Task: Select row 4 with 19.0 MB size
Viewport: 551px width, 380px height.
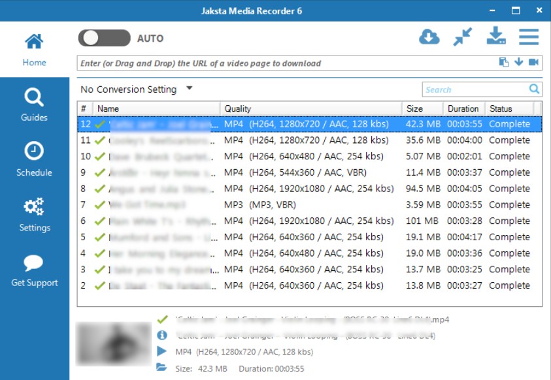Action: pos(310,253)
